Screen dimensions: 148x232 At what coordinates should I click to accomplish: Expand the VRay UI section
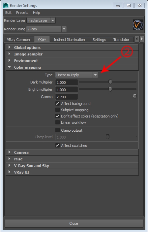[x=72, y=172]
